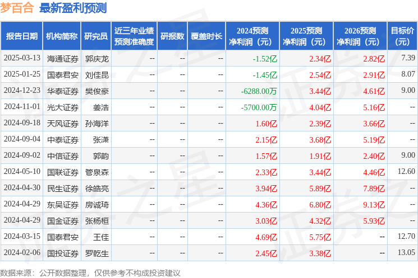418x278 pixels.
Task: Click 国投证券 institution cell
Action: [x=63, y=253]
